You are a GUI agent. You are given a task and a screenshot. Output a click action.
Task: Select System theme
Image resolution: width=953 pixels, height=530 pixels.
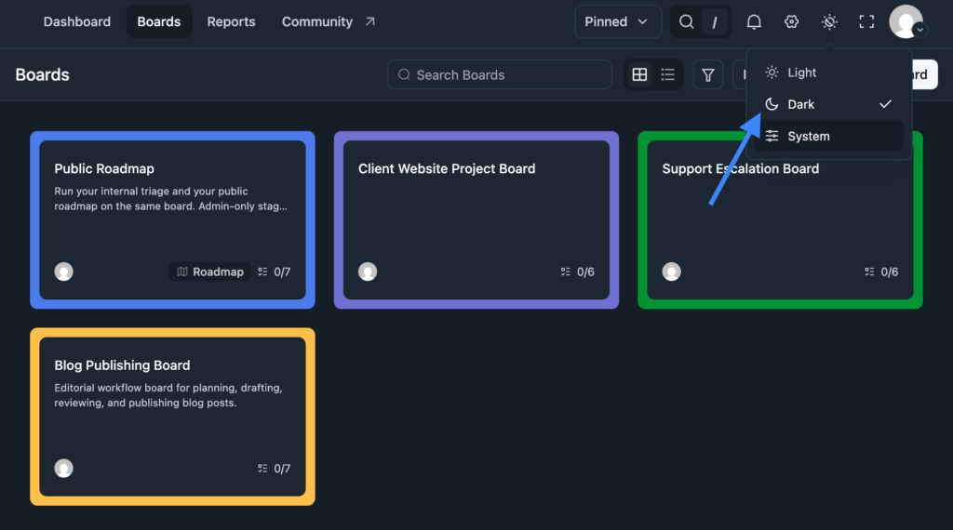829,136
